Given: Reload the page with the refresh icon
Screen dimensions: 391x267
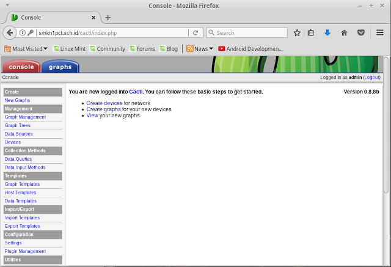Looking at the screenshot, I should [195, 32].
